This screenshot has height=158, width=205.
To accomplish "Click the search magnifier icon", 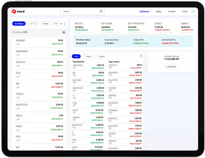I will [x=101, y=11].
